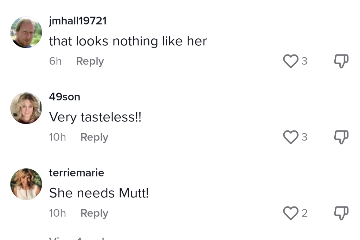Open jmhall19721's profile picture
This screenshot has width=360, height=240.
tap(26, 32)
